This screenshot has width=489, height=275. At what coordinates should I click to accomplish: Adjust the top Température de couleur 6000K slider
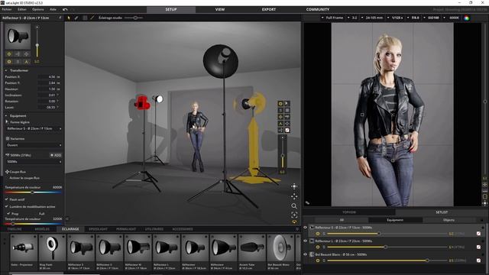34,192
